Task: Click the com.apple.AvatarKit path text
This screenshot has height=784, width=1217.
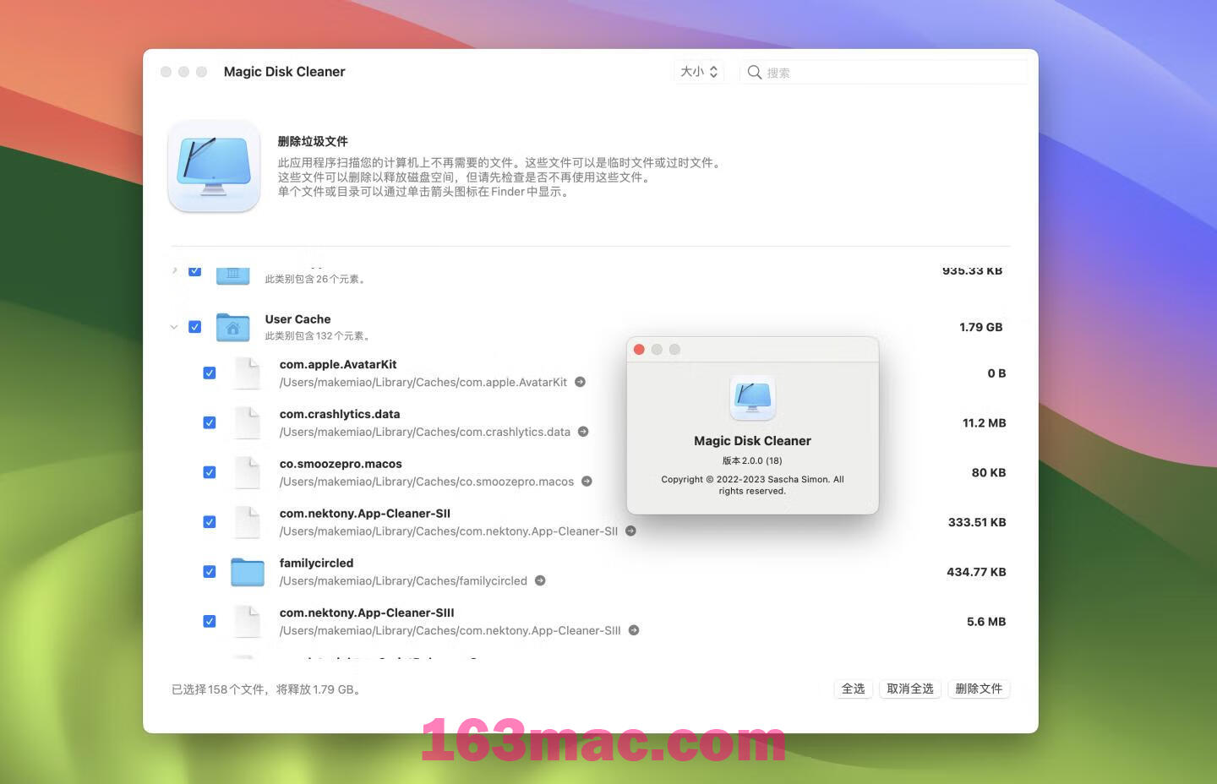Action: pyautogui.click(x=423, y=383)
